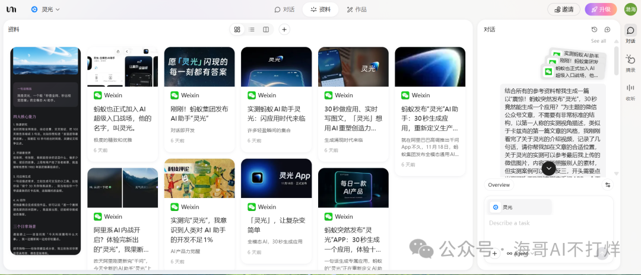Switch to the 对话 top tab
Screen dimensions: 641x275
pyautogui.click(x=284, y=9)
